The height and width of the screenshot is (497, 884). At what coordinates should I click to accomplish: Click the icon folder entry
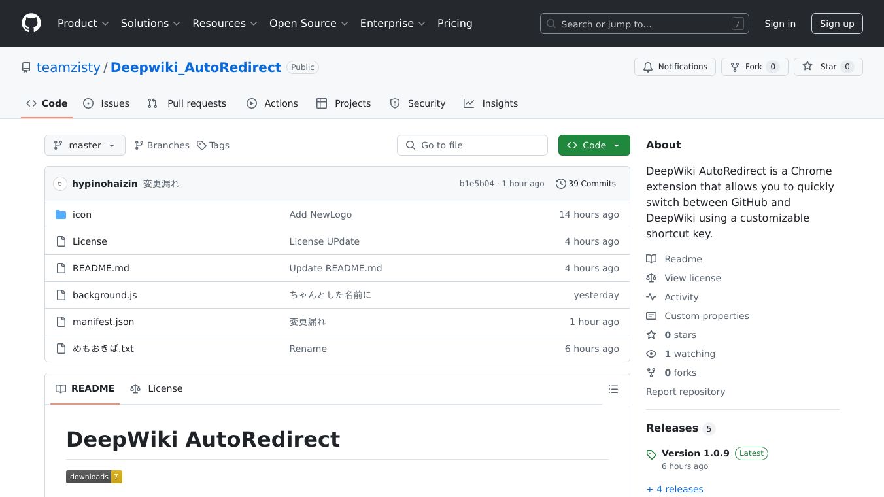pos(82,214)
